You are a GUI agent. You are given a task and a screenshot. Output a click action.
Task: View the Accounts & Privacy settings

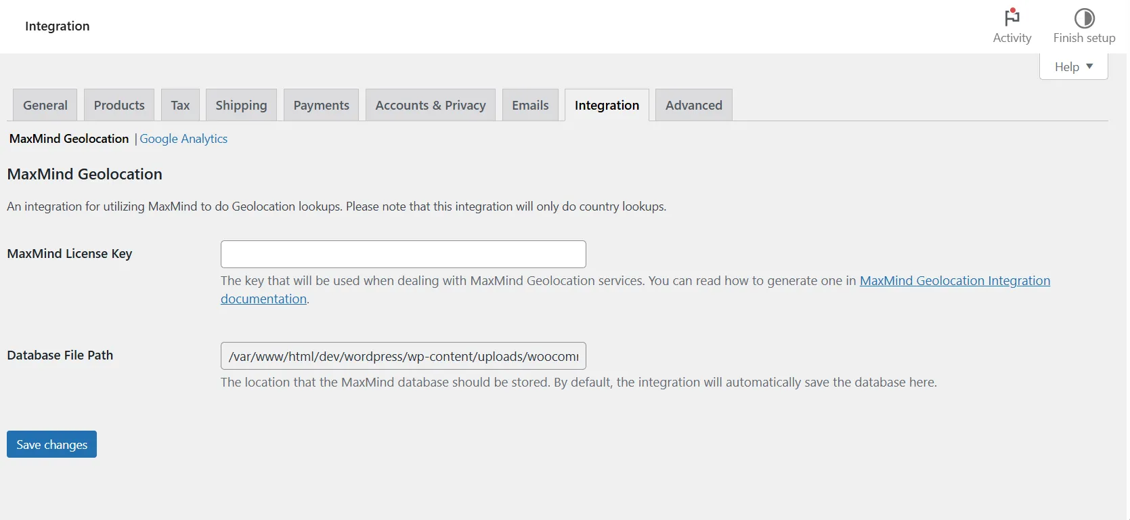tap(430, 105)
